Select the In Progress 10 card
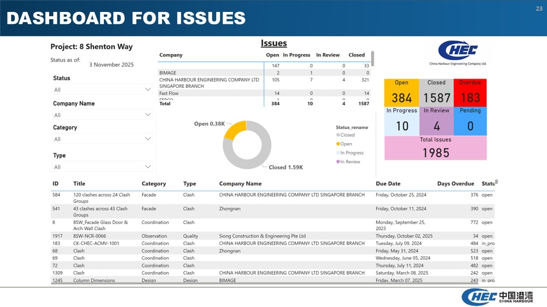Image resolution: width=547 pixels, height=307 pixels. (402, 121)
